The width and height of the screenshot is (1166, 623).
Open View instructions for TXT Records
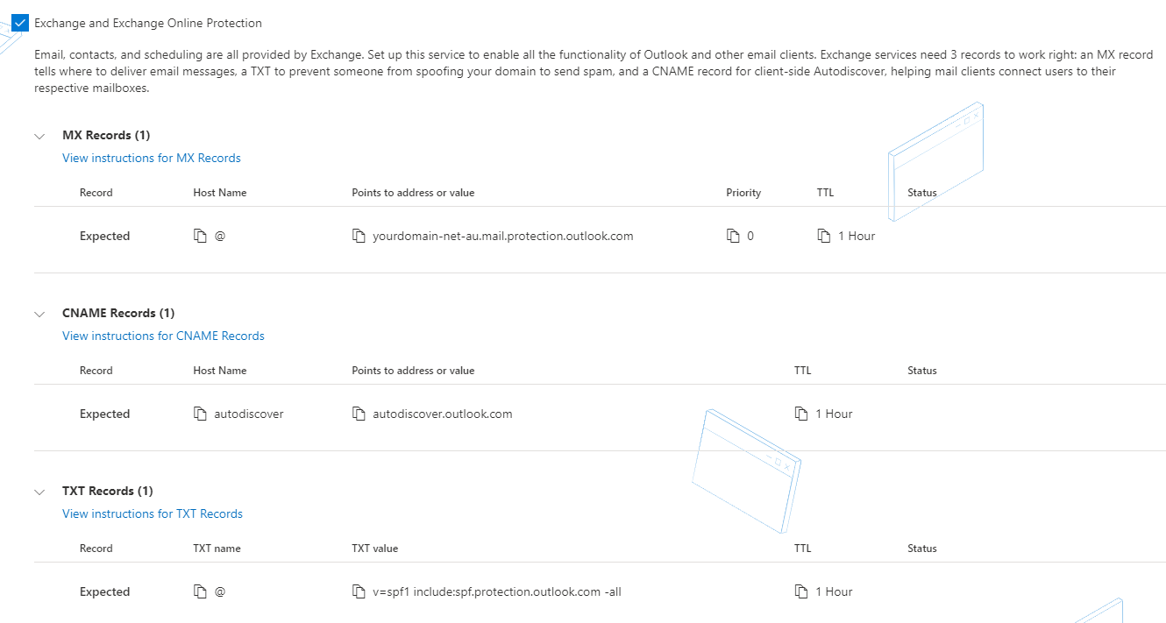[x=153, y=514]
